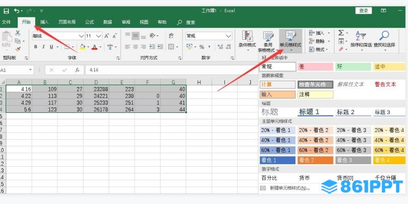408x204 pixels.
Task: Decrease the cell indent
Action: click(152, 47)
